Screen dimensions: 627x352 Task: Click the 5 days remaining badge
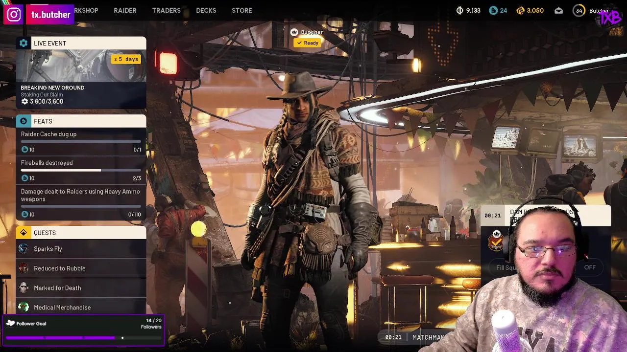click(126, 59)
